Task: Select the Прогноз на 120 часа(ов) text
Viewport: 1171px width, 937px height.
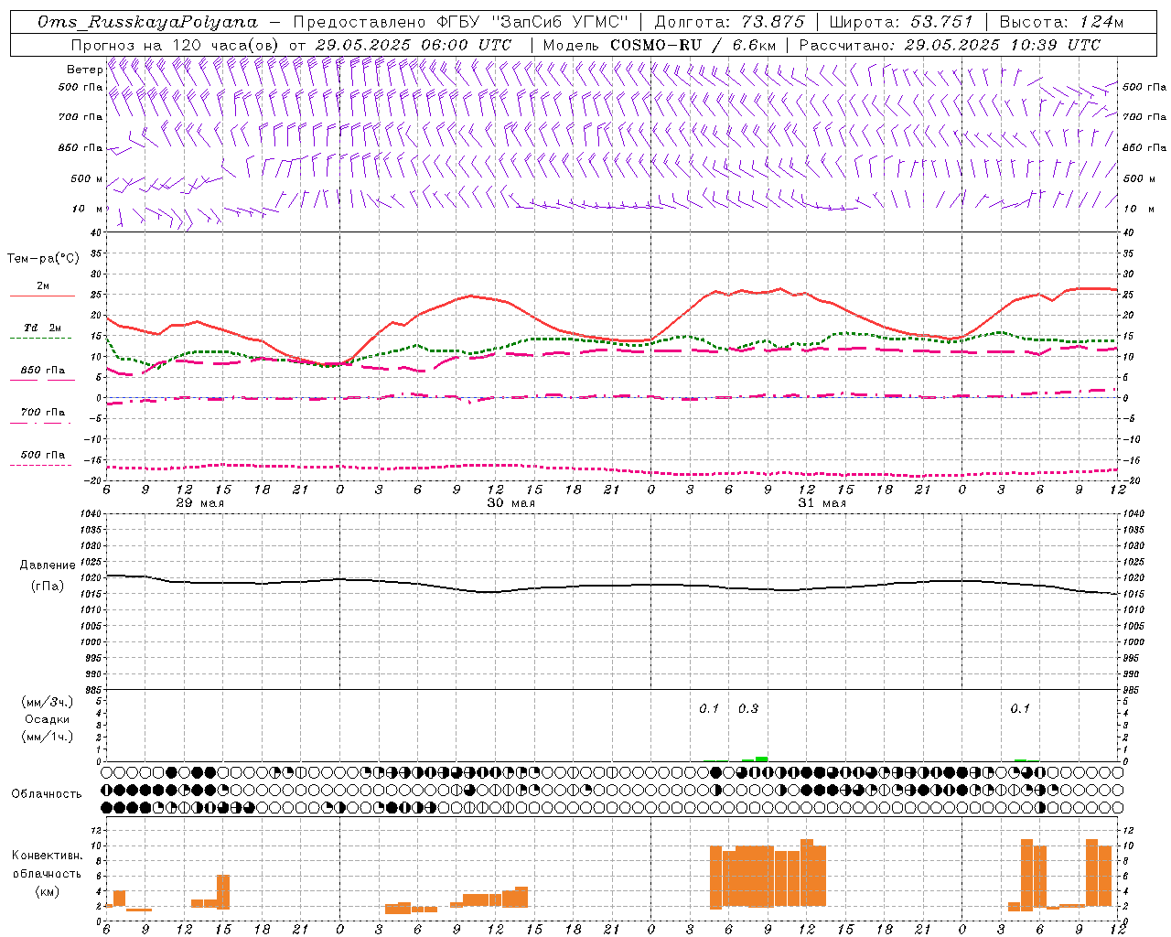Action: [x=176, y=45]
